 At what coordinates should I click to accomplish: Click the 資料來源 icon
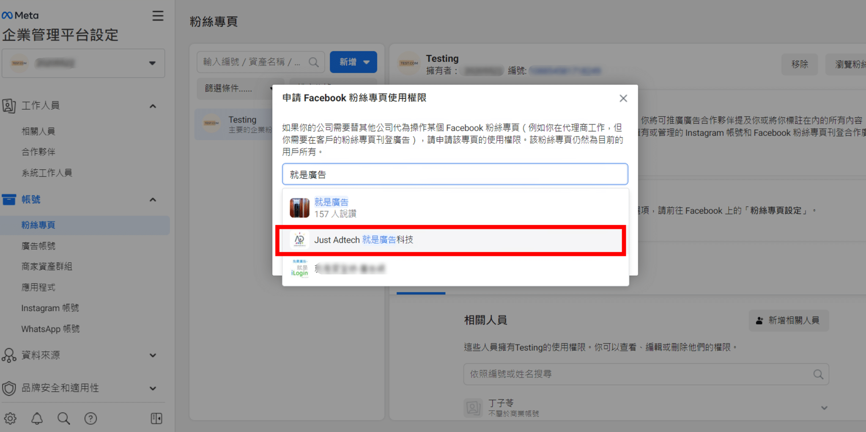click(9, 355)
